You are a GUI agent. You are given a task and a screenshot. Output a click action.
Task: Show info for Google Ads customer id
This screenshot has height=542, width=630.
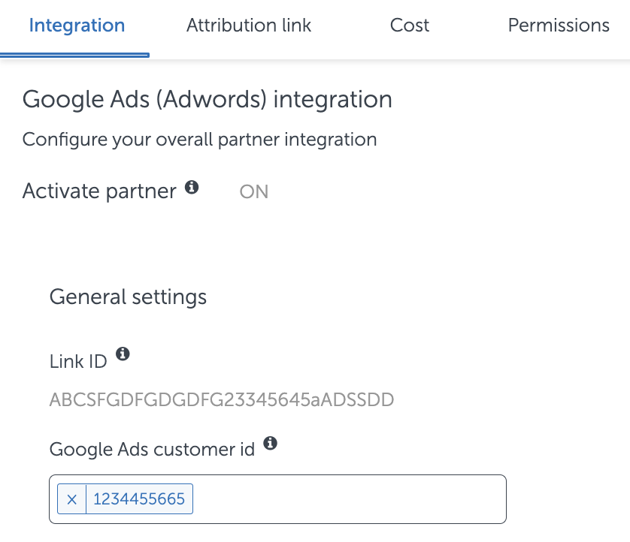pos(270,444)
